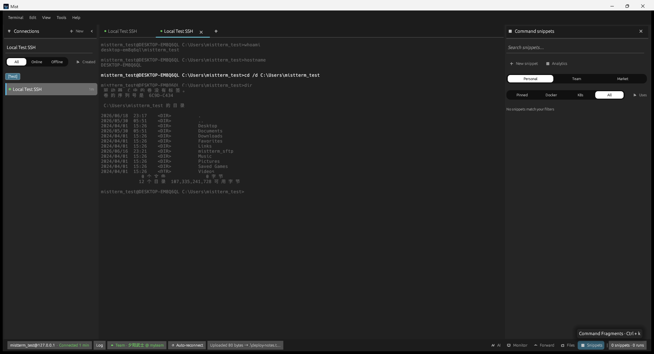Close the Command snippets panel

pyautogui.click(x=641, y=31)
